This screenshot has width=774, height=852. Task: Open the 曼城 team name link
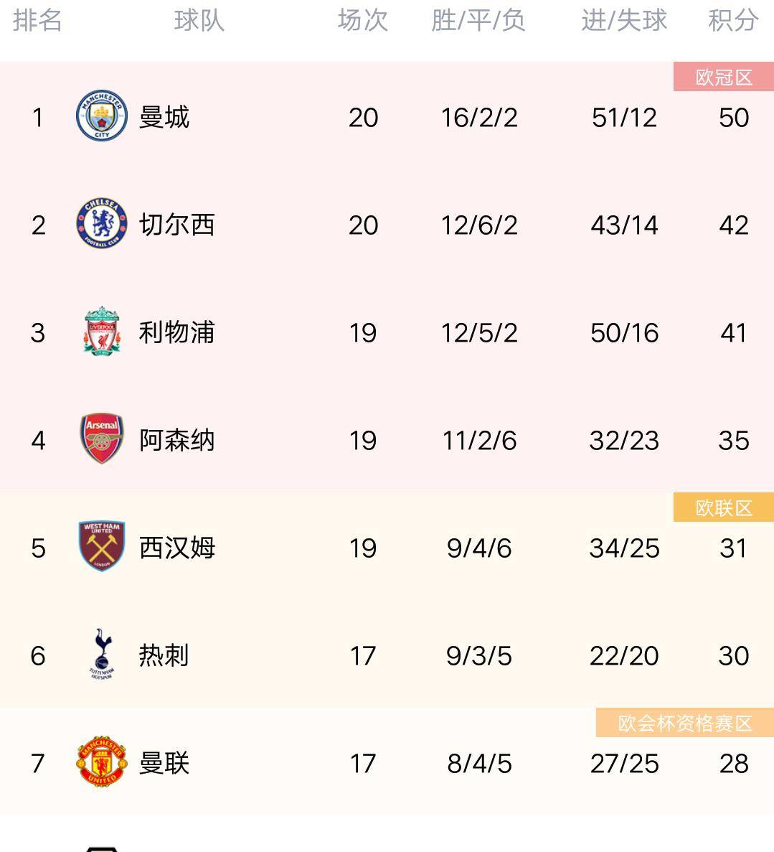[x=164, y=117]
